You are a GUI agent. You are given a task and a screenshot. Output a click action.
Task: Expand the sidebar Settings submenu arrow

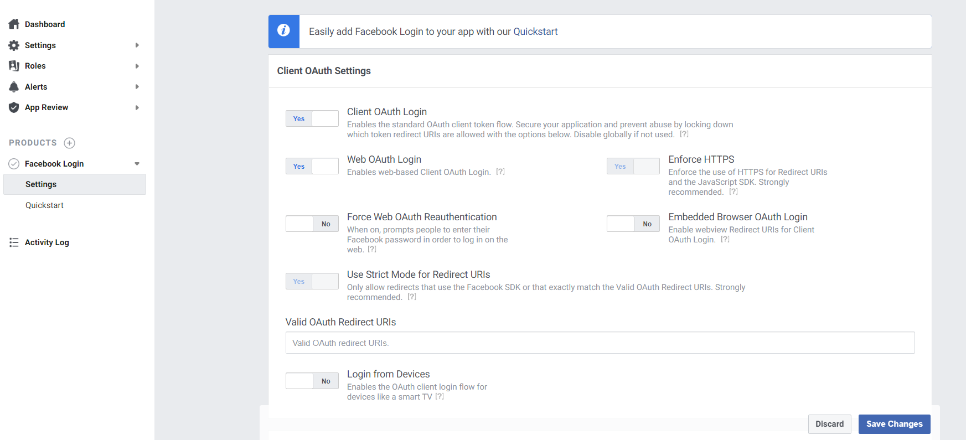(x=137, y=45)
